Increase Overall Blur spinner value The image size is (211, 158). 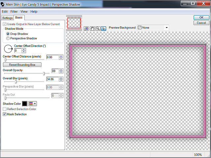pyautogui.click(x=61, y=78)
